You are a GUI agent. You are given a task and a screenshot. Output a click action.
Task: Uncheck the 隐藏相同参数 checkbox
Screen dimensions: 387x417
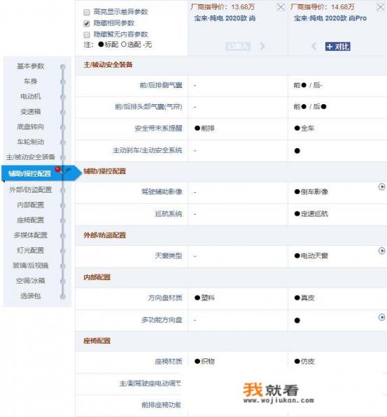pos(87,24)
